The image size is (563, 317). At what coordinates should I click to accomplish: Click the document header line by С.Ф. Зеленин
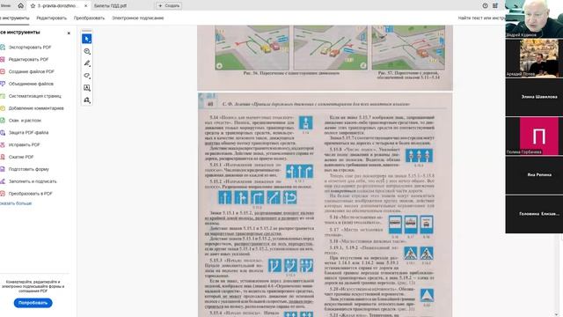tap(316, 104)
